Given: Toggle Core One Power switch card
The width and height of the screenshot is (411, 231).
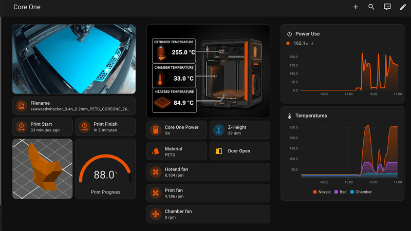Looking at the screenshot, I should pos(177,130).
